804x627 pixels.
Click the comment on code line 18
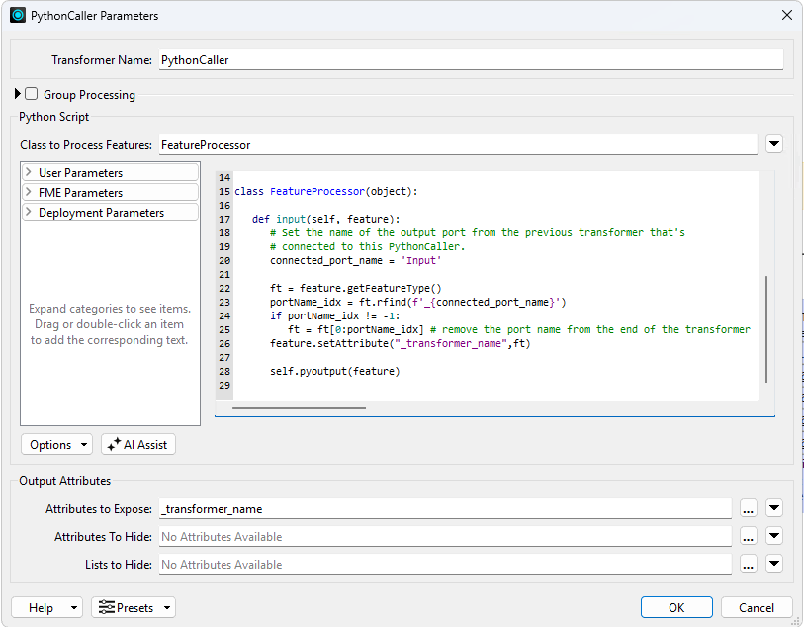click(478, 232)
